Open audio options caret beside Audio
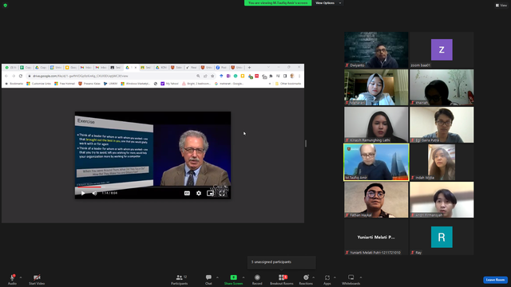 21,277
